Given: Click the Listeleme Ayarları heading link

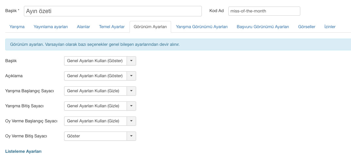Looking at the screenshot, I should (23, 151).
